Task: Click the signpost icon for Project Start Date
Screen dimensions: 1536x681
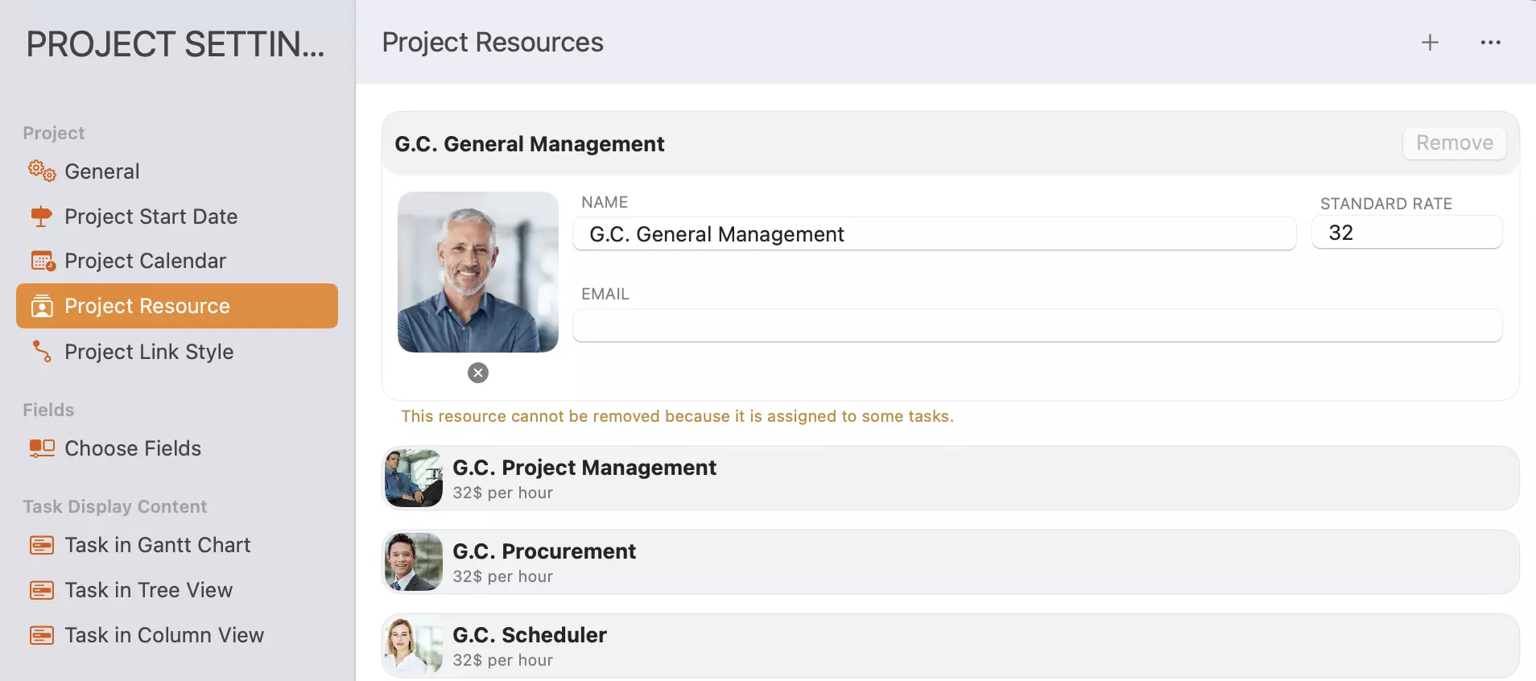Action: [41, 217]
